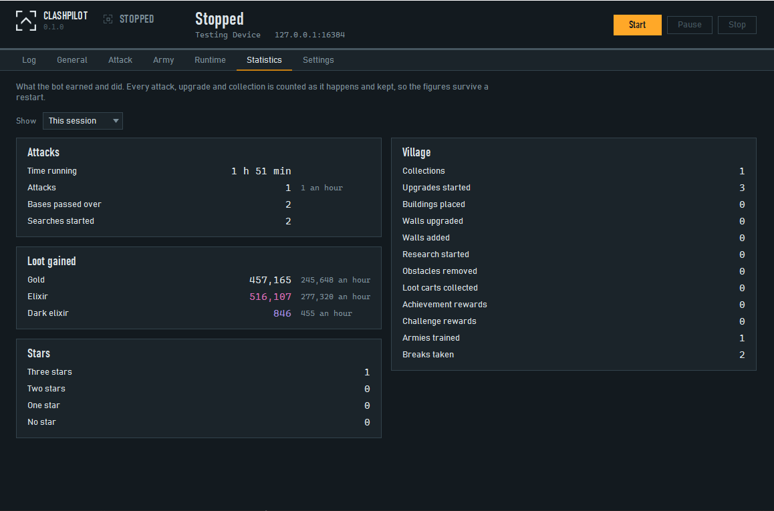The height and width of the screenshot is (511, 774).
Task: Open the Attack tab
Action: [120, 60]
